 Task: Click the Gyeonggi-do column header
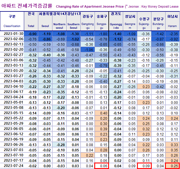[x=116, y=21]
